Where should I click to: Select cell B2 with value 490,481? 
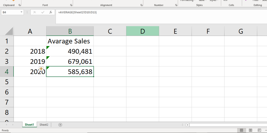point(70,51)
